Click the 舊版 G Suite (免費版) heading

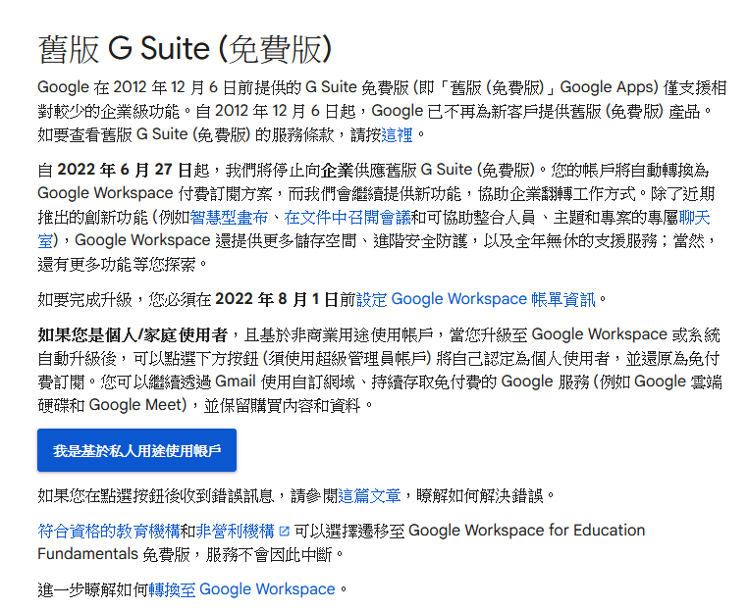pos(185,48)
